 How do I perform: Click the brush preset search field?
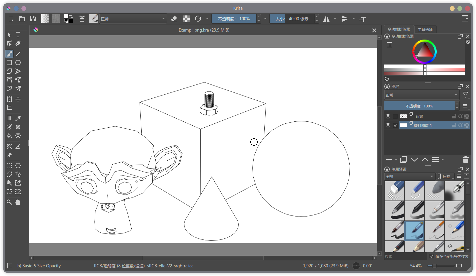click(x=406, y=256)
